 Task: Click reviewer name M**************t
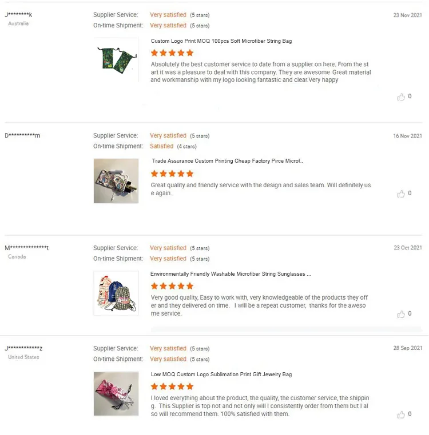(26, 248)
